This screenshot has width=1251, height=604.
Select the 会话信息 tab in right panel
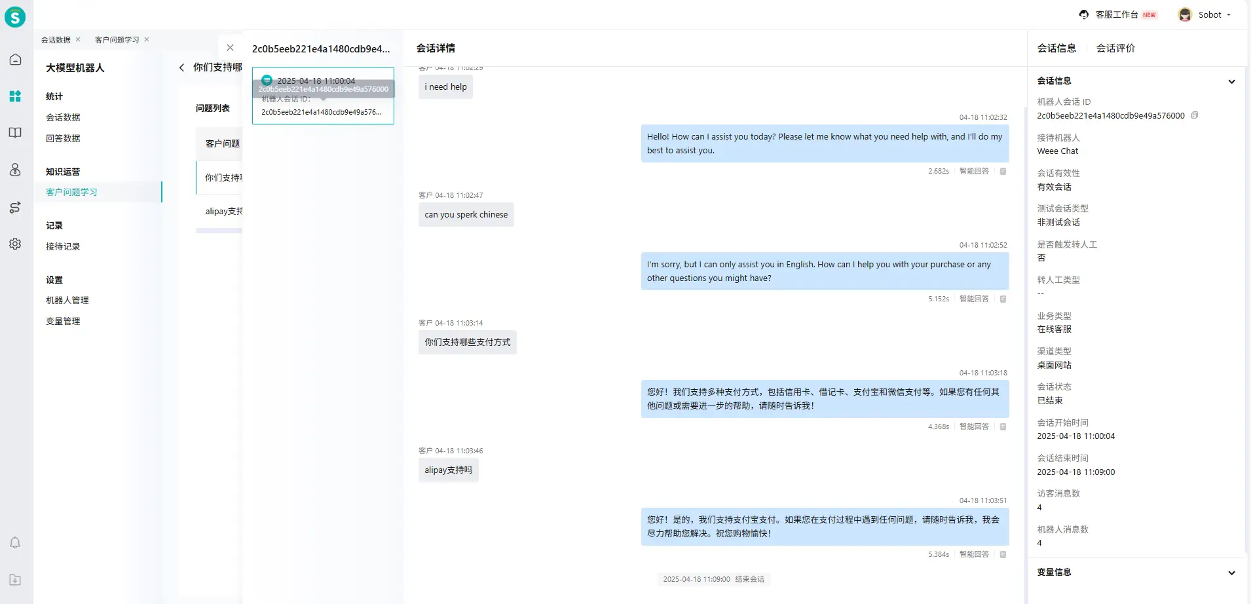[x=1056, y=48]
